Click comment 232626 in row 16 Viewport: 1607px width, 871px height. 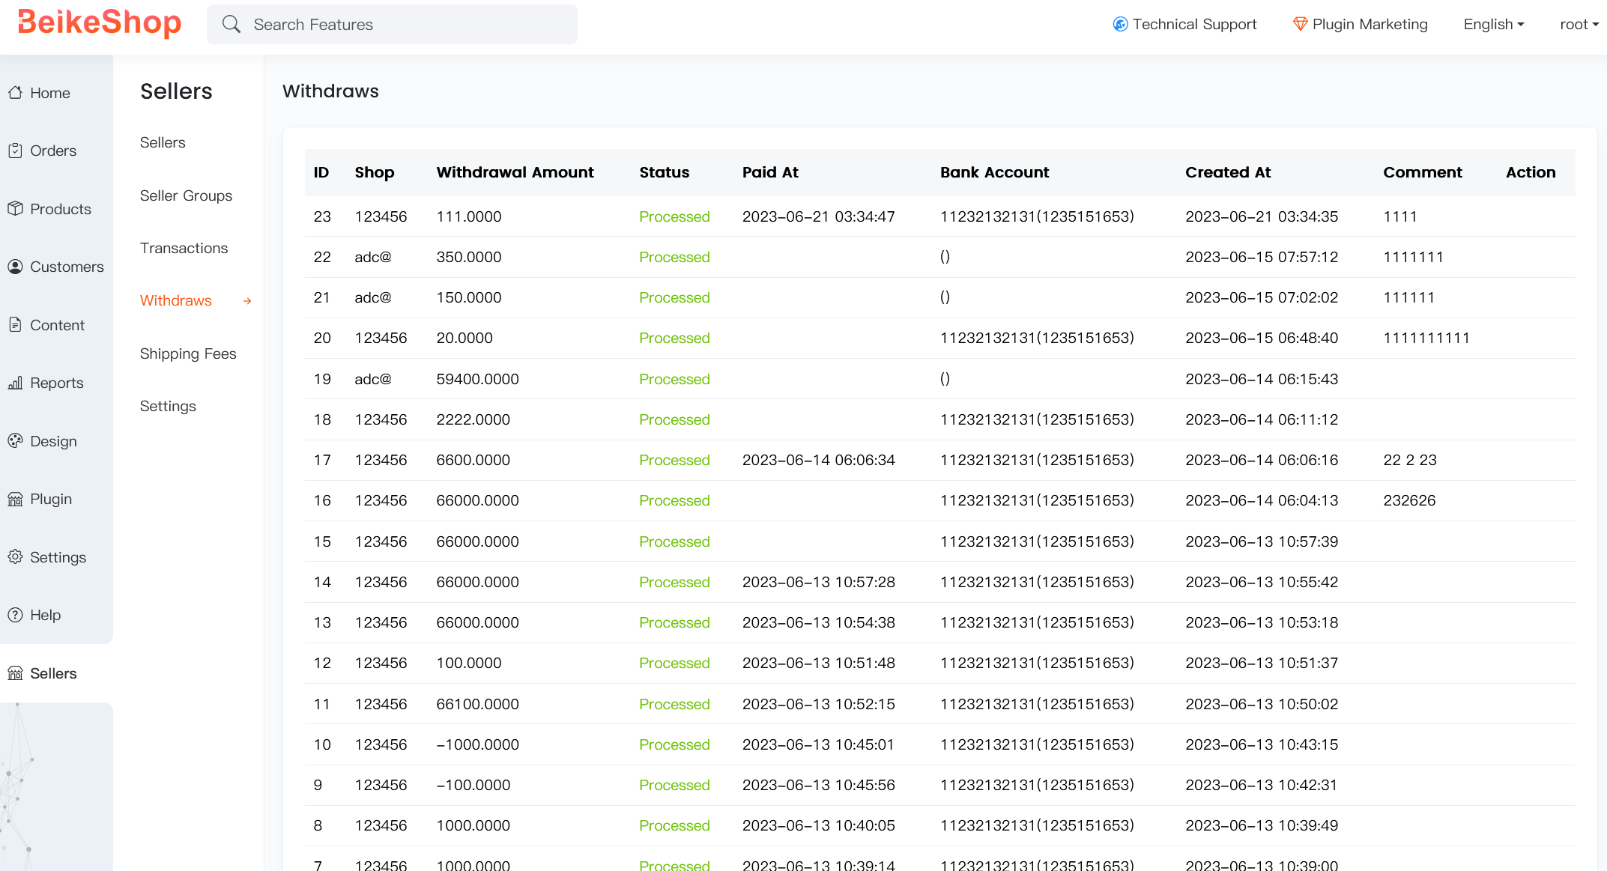1409,500
